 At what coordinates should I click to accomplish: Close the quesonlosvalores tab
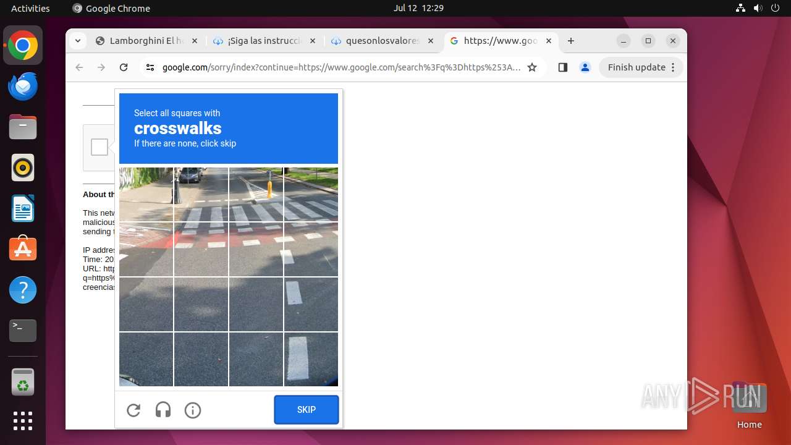coord(431,41)
